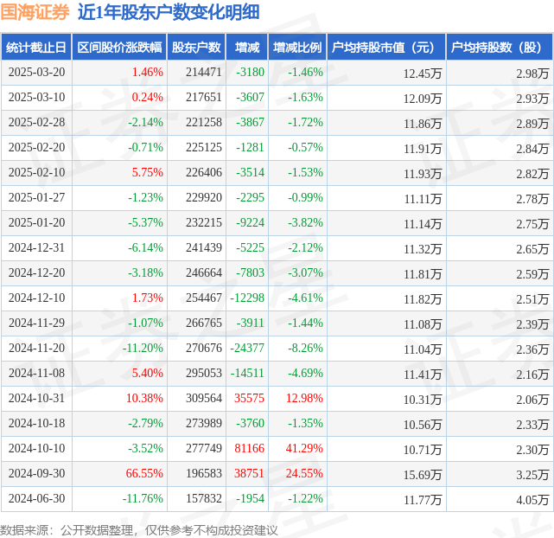Image resolution: width=554 pixels, height=538 pixels.
Task: Select the 户均持股市值（元） column header
Action: pos(386,47)
